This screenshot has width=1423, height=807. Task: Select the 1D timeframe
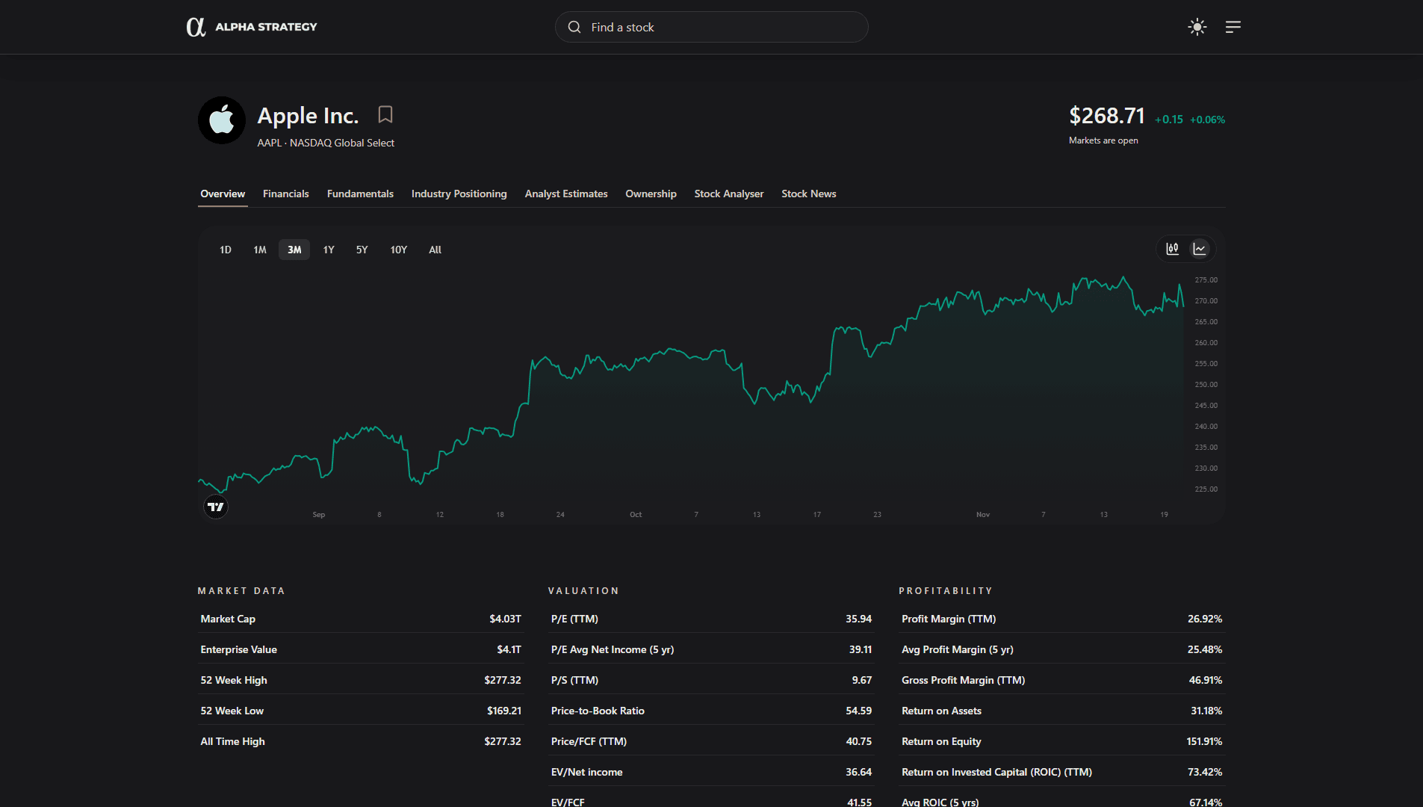pyautogui.click(x=225, y=250)
